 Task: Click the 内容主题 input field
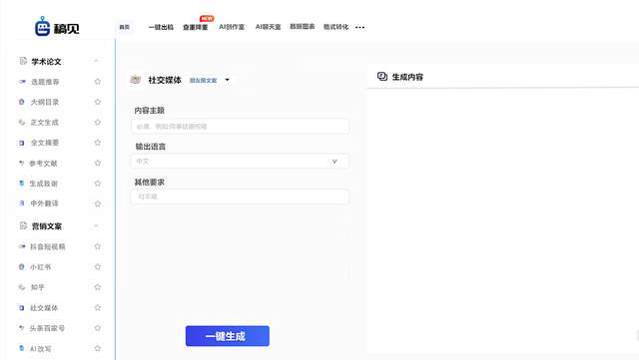[x=240, y=127]
